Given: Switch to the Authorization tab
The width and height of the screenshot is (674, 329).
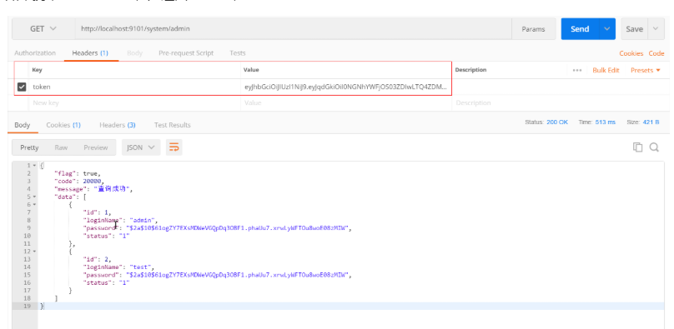Looking at the screenshot, I should pos(35,53).
